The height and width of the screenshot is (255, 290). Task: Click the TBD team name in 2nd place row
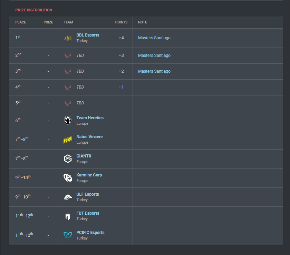[x=80, y=55]
